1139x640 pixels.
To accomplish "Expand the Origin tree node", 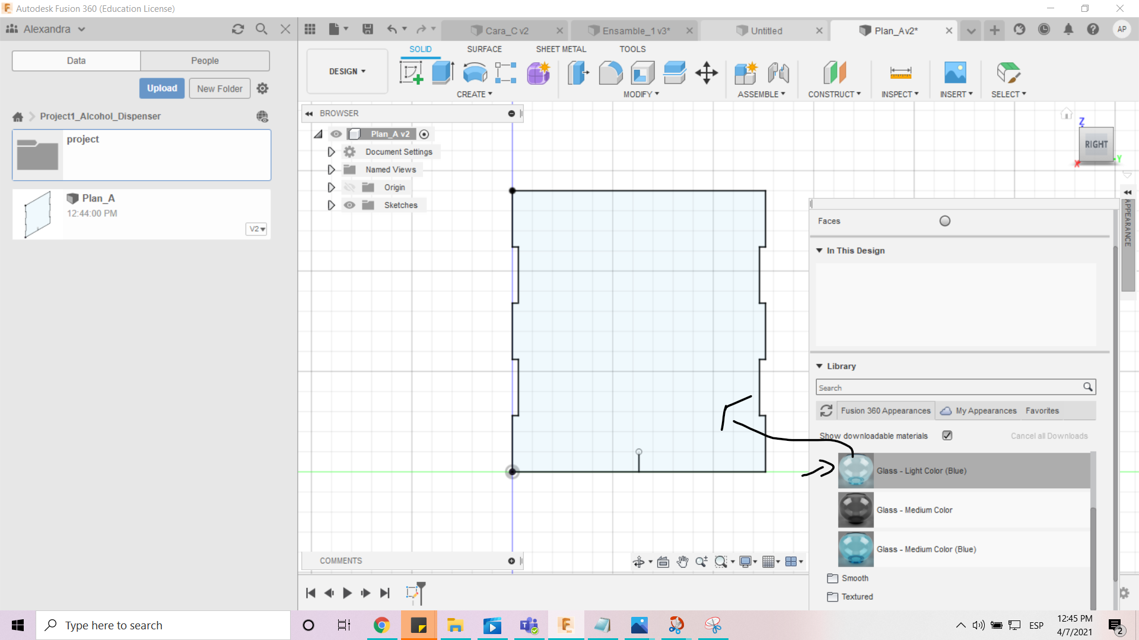I will tap(331, 187).
